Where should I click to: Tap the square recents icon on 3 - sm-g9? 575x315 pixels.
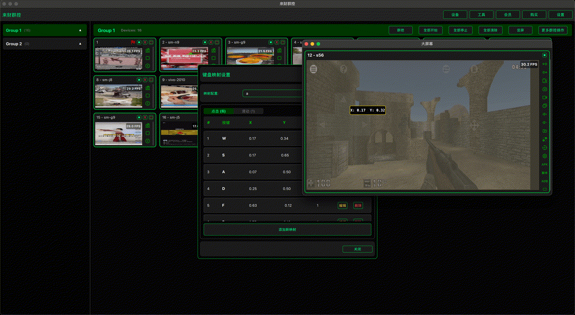pos(279,58)
